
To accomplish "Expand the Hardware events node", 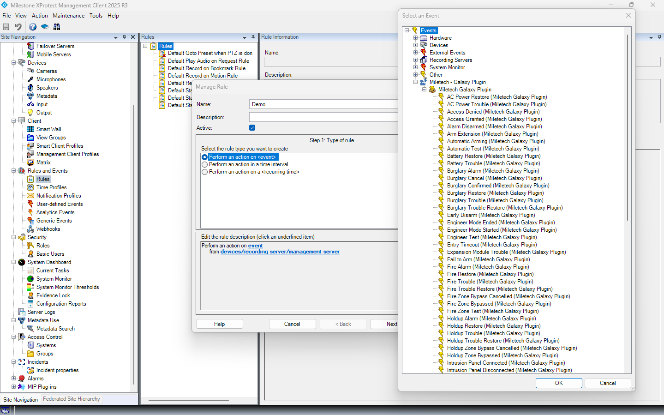I will (x=416, y=38).
